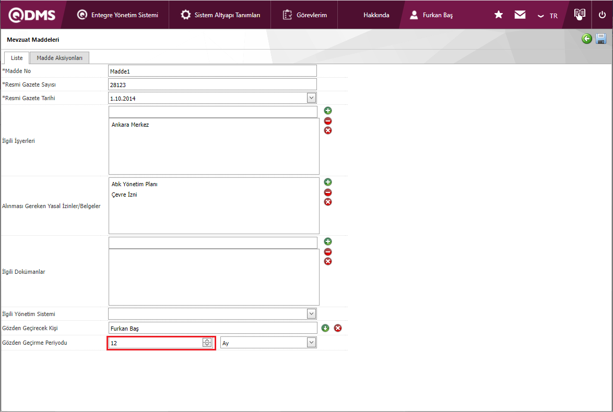Viewport: 613px width, 412px height.
Task: Click the favorites star icon
Action: click(499, 15)
